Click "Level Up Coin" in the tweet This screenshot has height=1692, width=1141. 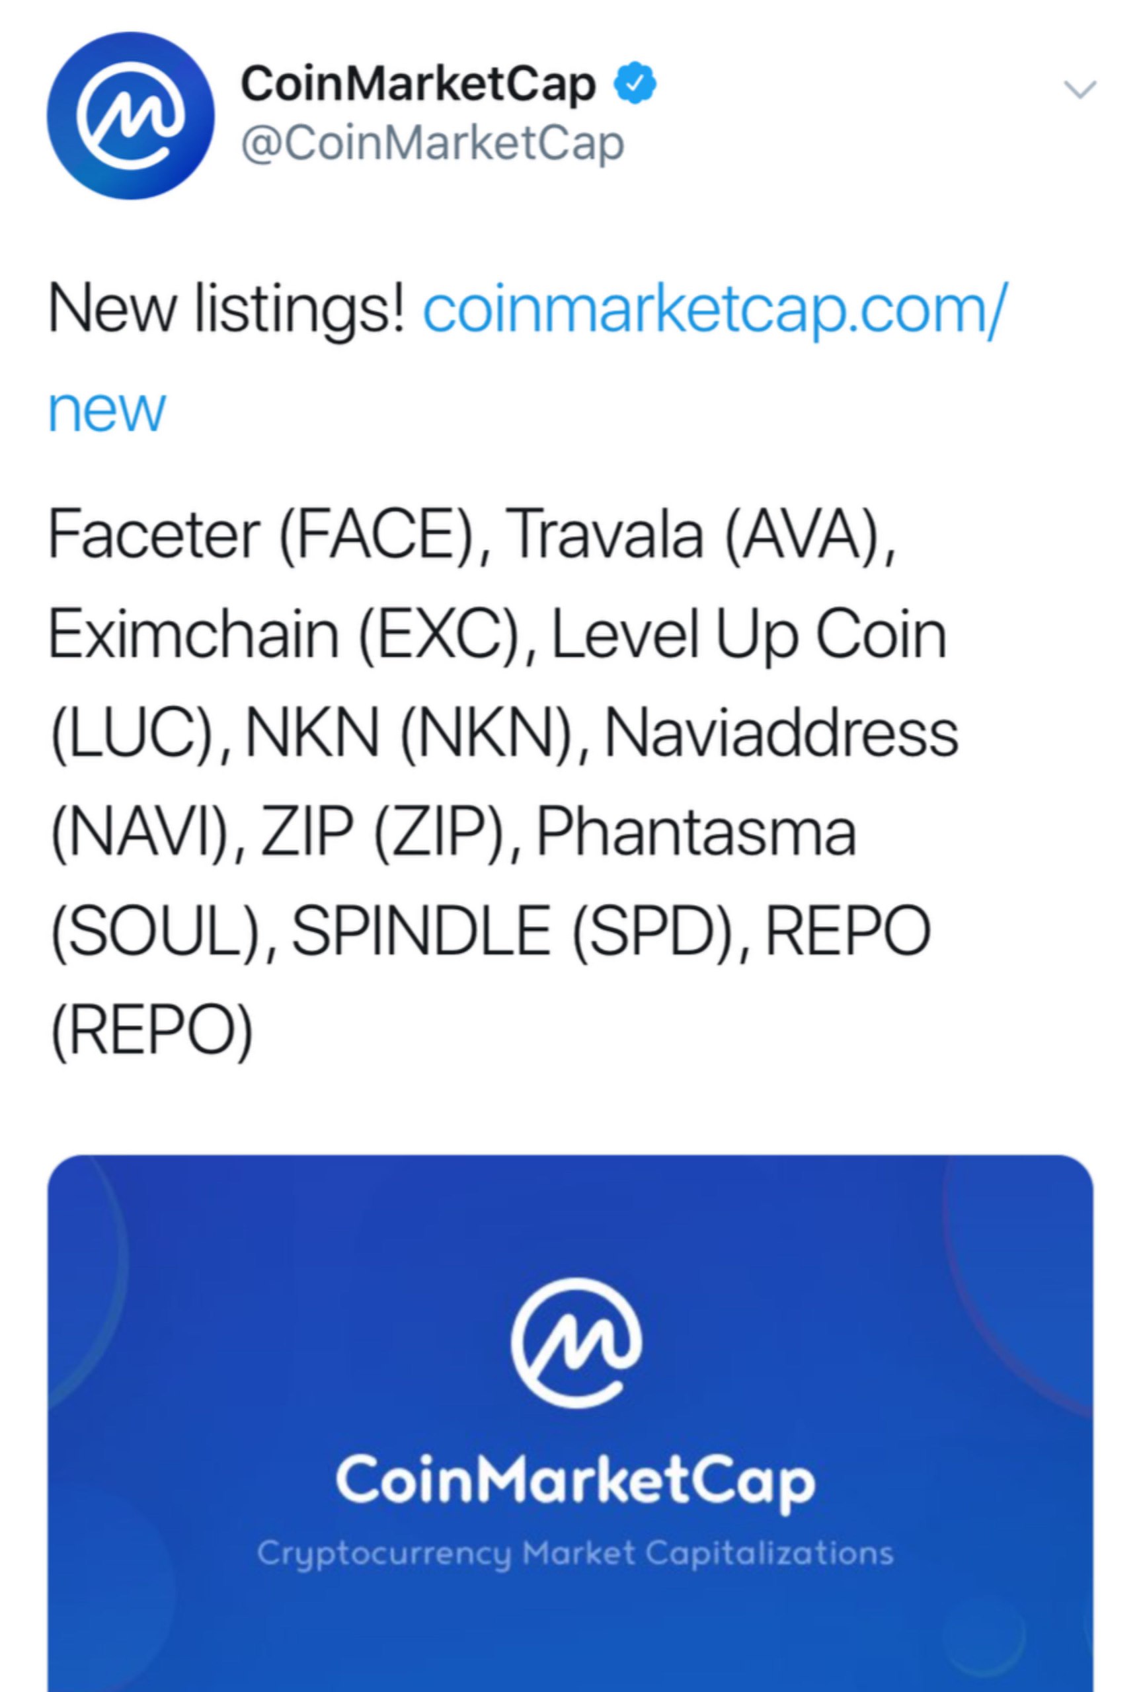tap(749, 634)
